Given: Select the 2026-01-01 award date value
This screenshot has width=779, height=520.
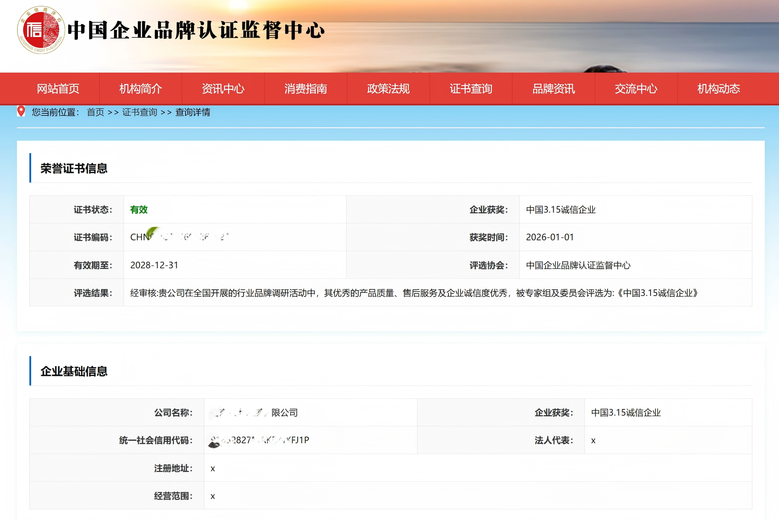Looking at the screenshot, I should (550, 237).
